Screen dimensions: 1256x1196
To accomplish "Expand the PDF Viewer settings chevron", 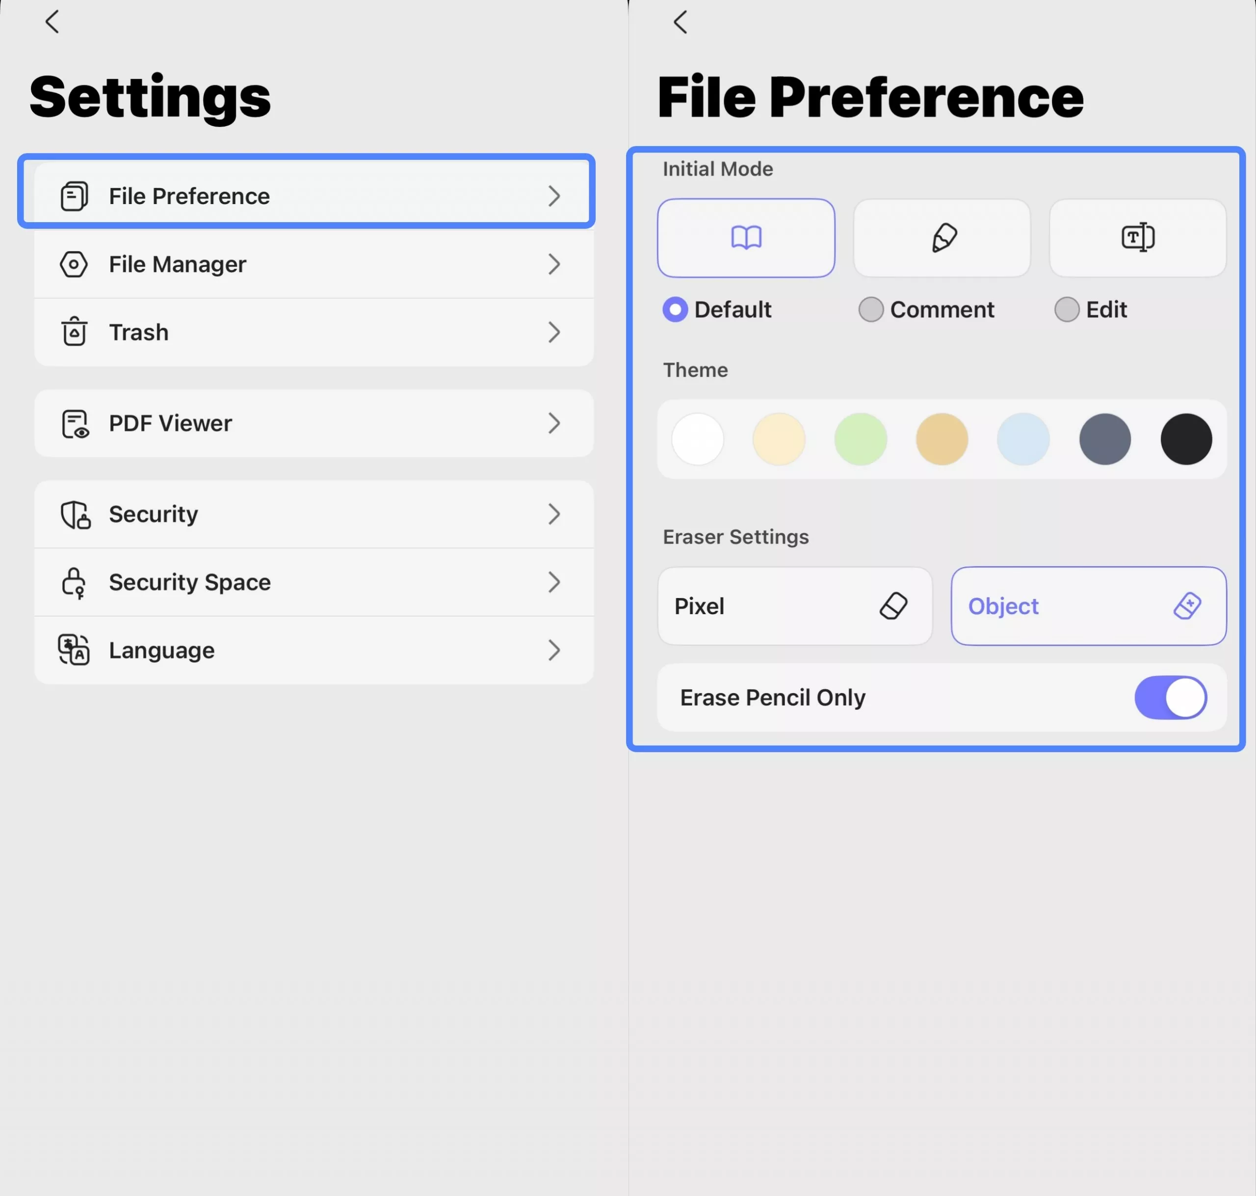I will pos(554,423).
